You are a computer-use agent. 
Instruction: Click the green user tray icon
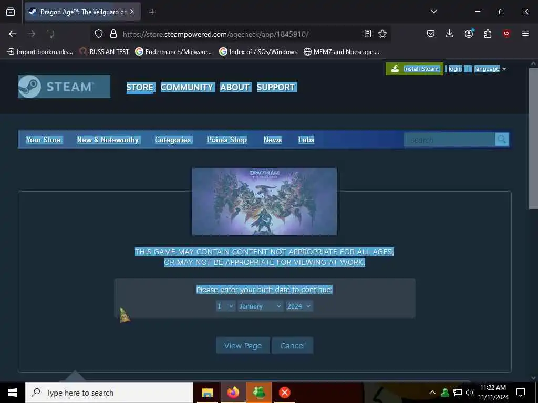coord(445,393)
